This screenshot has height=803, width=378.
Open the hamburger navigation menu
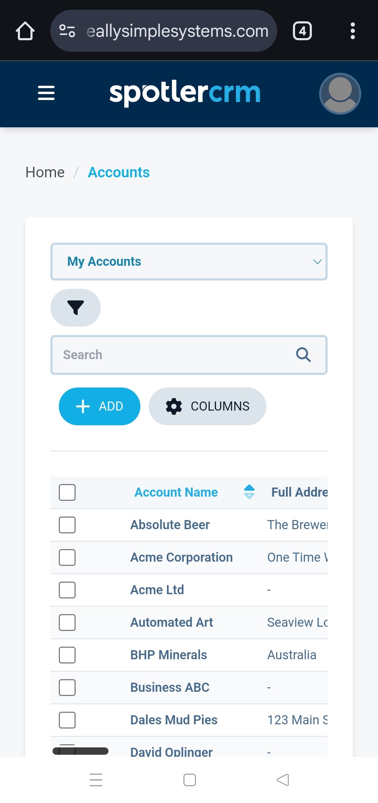[x=46, y=93]
